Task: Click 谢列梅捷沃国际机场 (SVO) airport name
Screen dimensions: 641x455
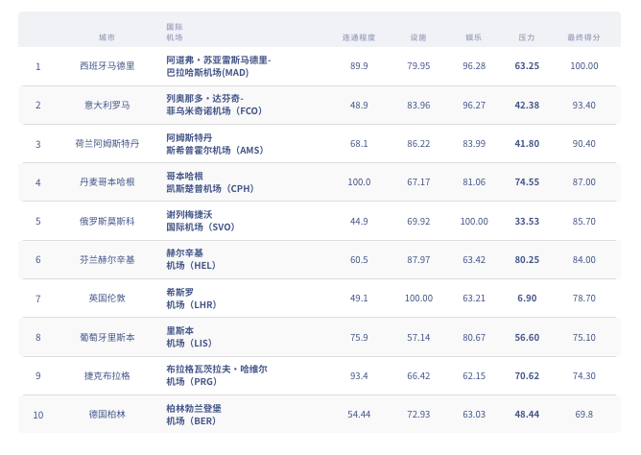Action: click(202, 221)
